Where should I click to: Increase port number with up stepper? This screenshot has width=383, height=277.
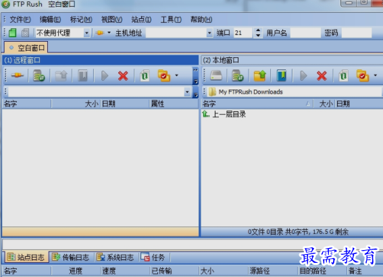tap(258, 30)
